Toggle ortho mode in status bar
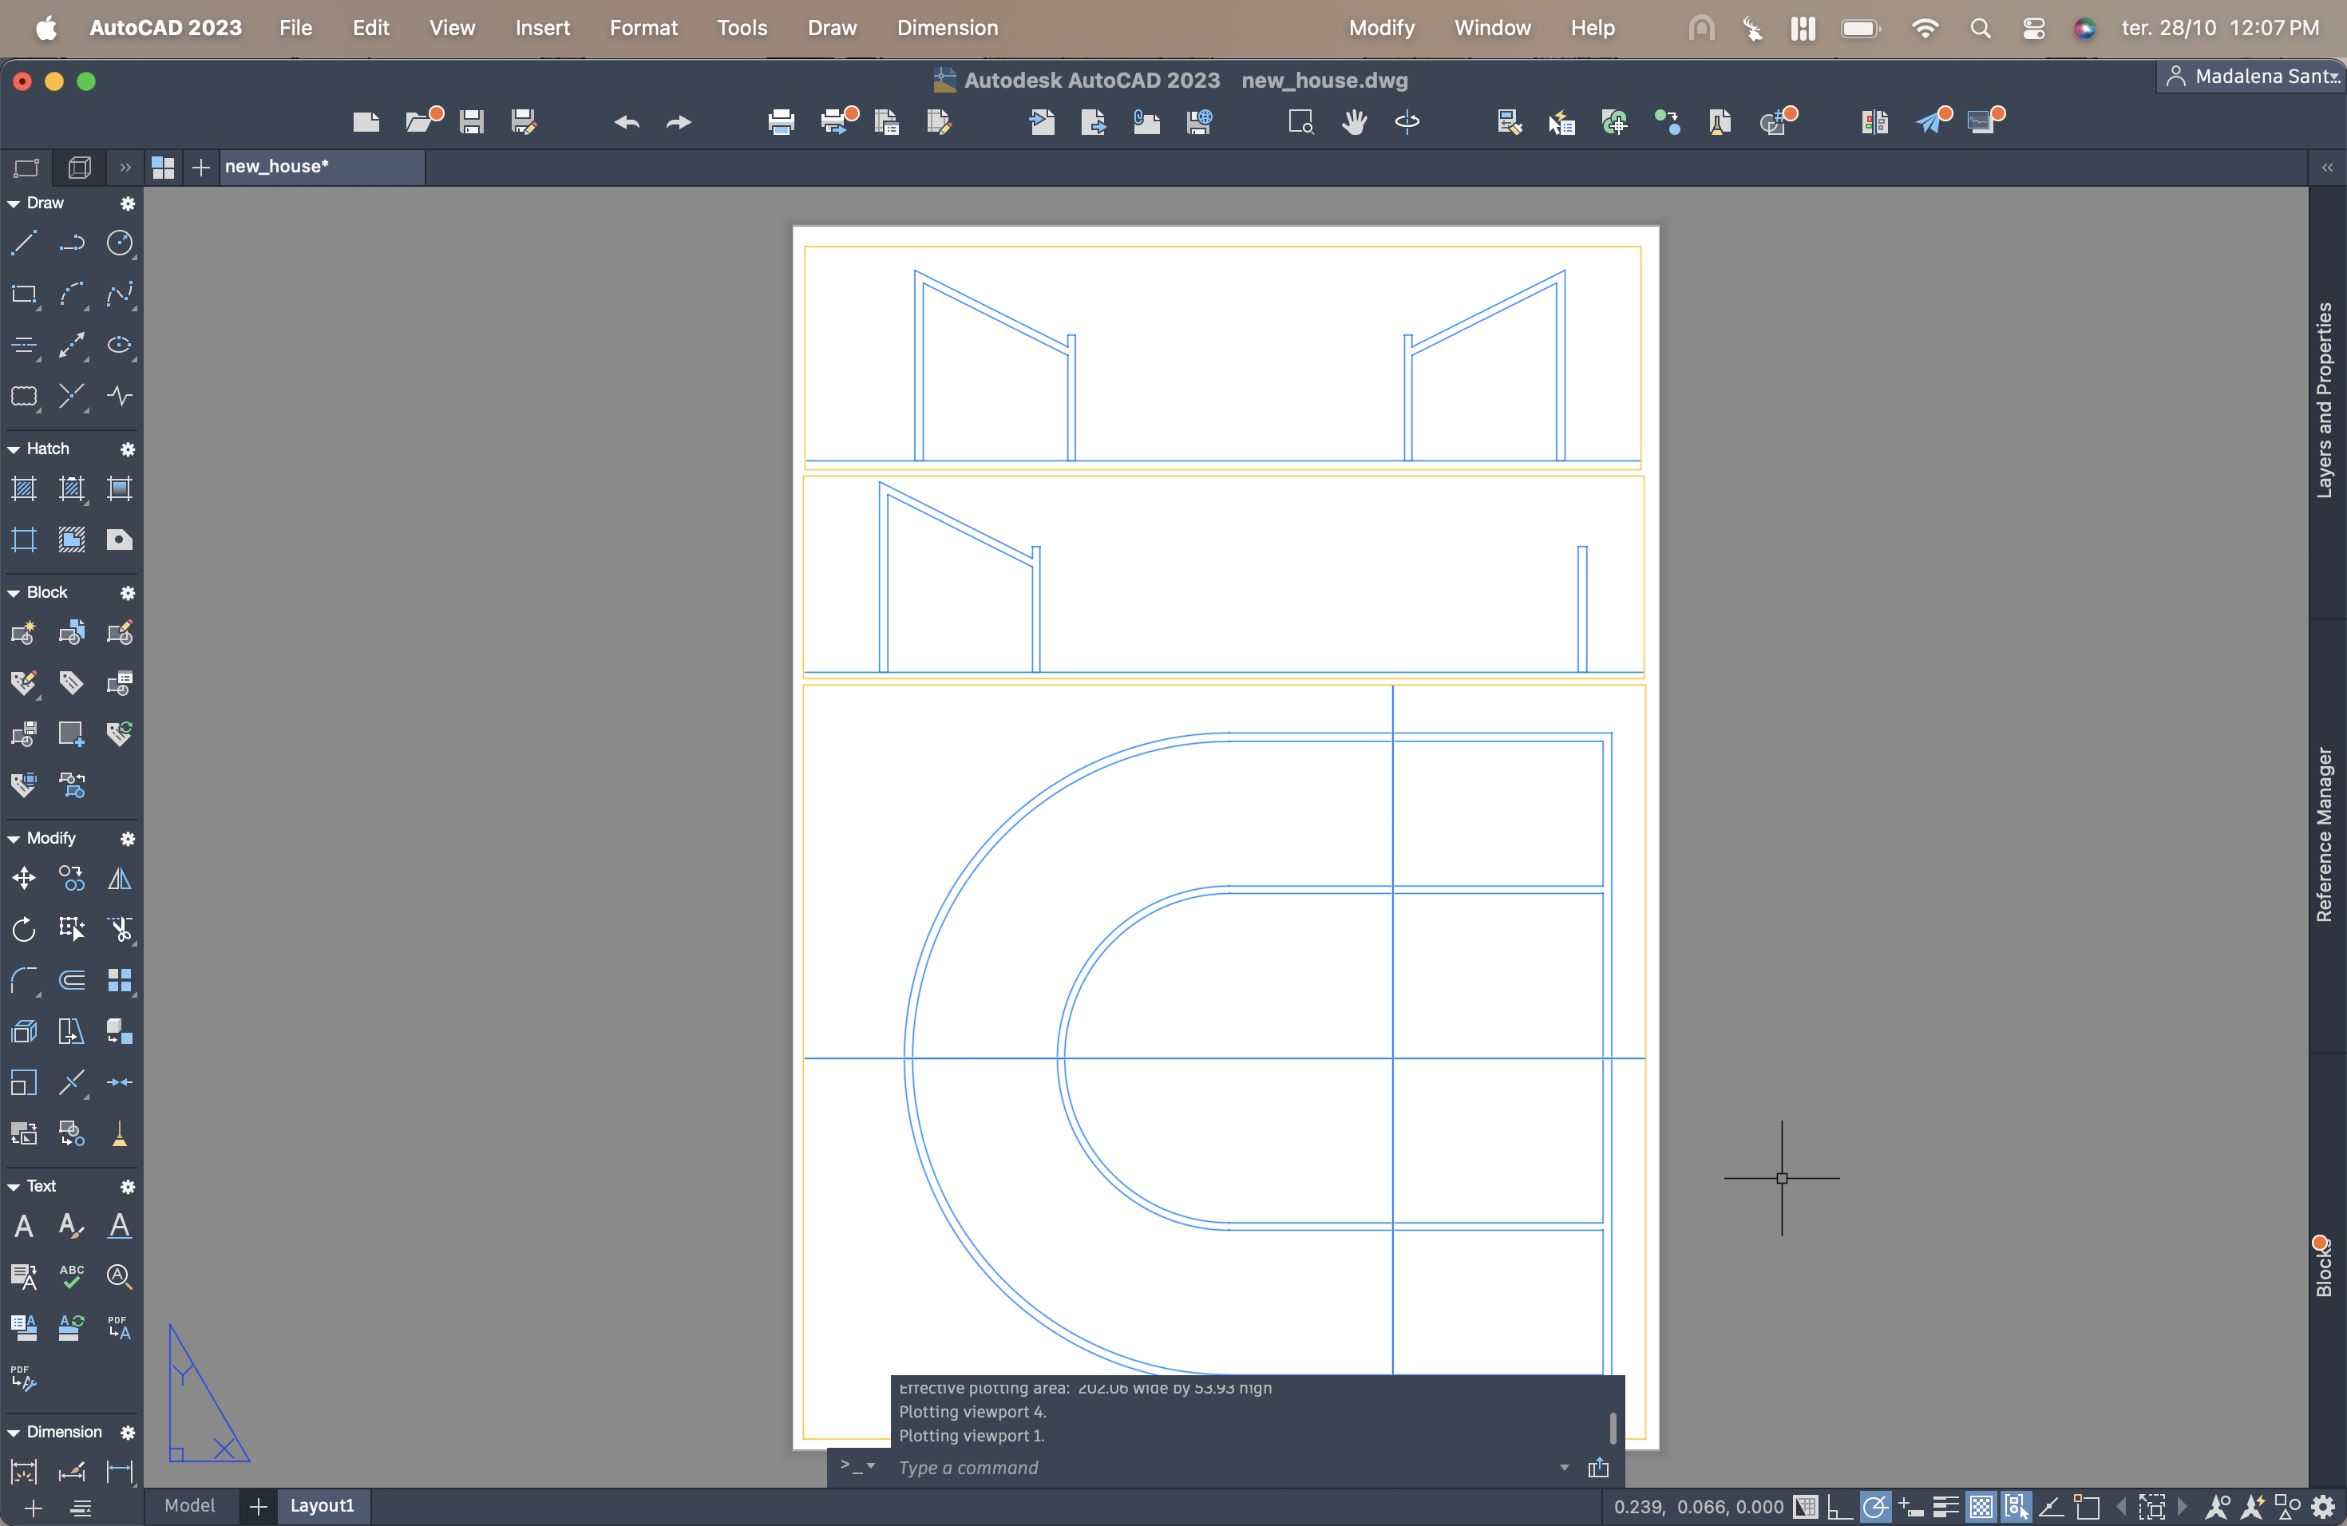The width and height of the screenshot is (2347, 1526). pos(1839,1506)
